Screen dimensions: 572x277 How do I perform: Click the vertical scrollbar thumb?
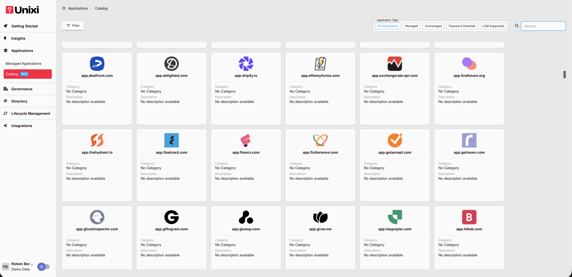(x=565, y=75)
